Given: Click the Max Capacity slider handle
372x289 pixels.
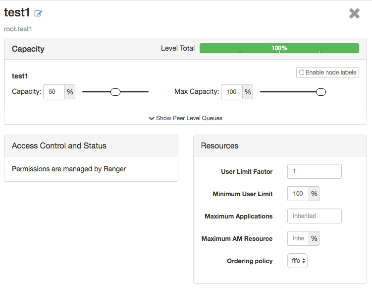Looking at the screenshot, I should click(321, 92).
